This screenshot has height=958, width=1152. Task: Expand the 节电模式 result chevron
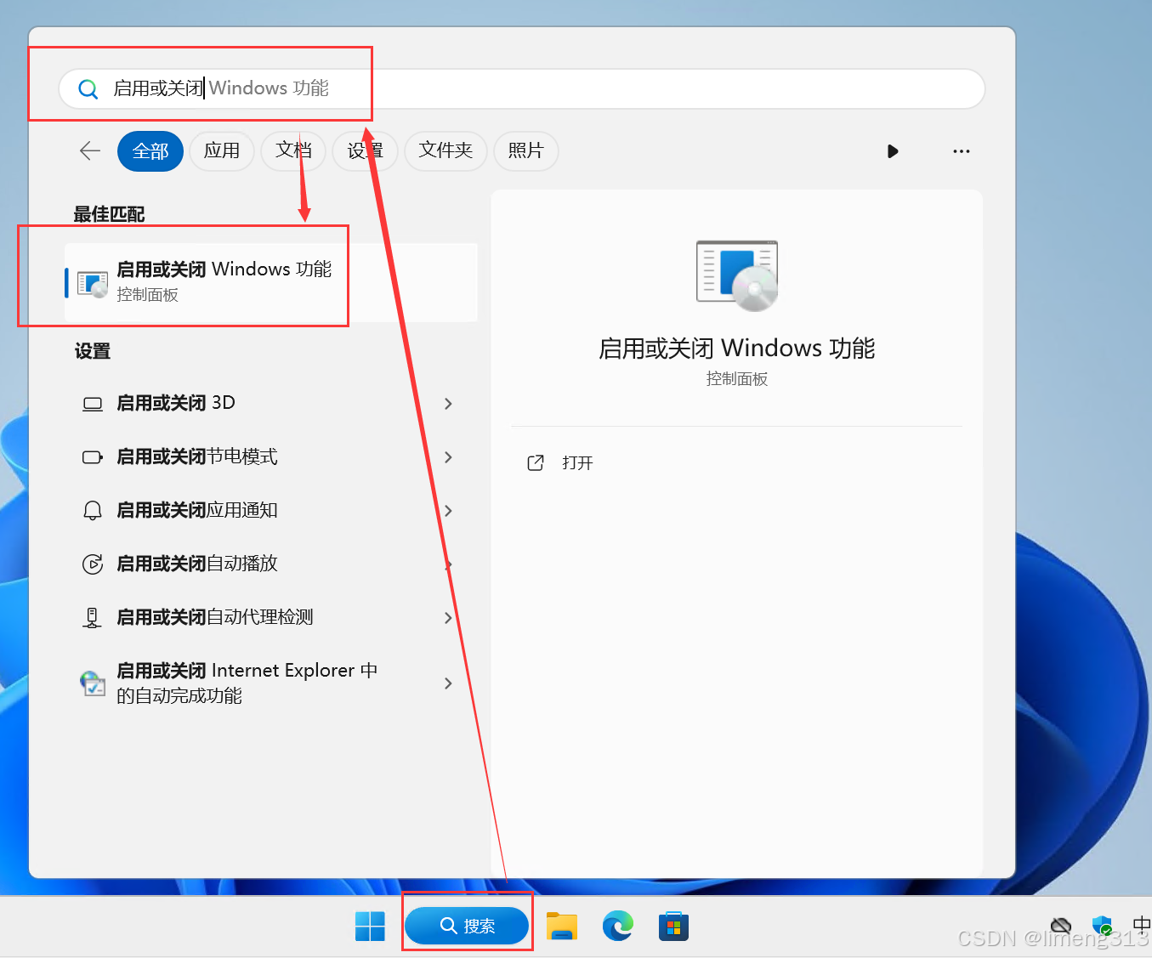click(x=448, y=457)
